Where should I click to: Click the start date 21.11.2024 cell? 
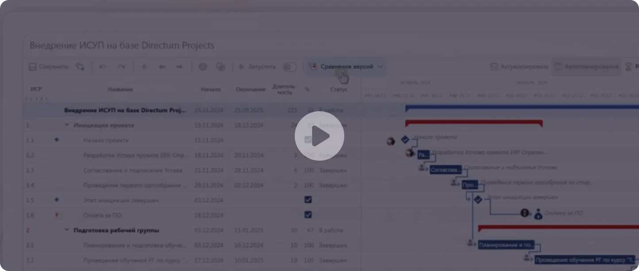coord(209,170)
